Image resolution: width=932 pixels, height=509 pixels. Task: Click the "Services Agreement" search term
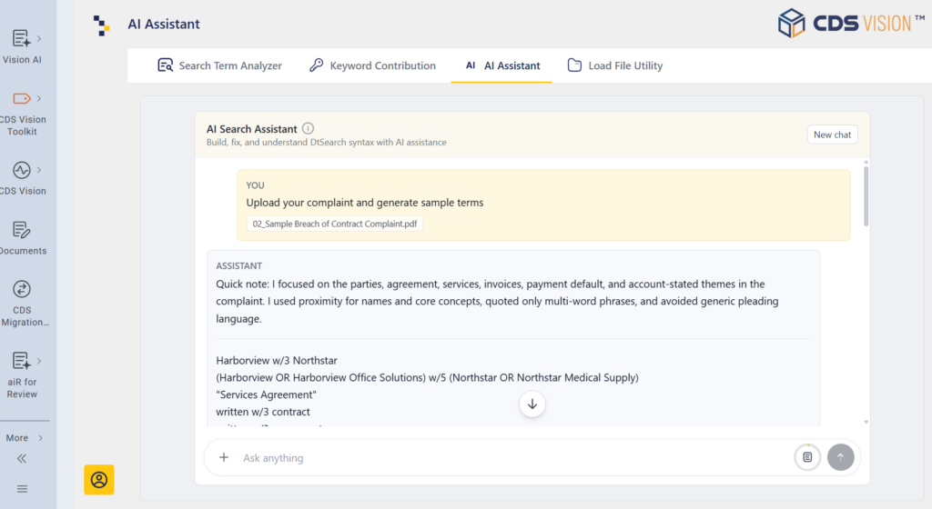(x=266, y=394)
